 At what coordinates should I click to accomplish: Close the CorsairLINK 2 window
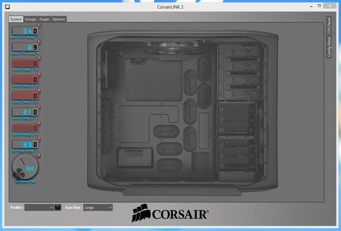tap(330, 6)
